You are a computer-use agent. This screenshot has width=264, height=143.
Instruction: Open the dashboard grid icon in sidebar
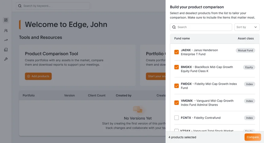click(6, 20)
